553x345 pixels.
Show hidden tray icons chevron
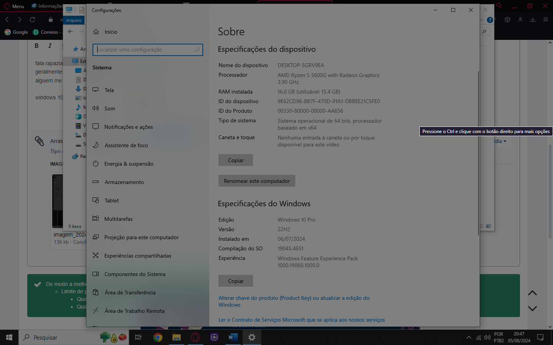[x=469, y=337]
